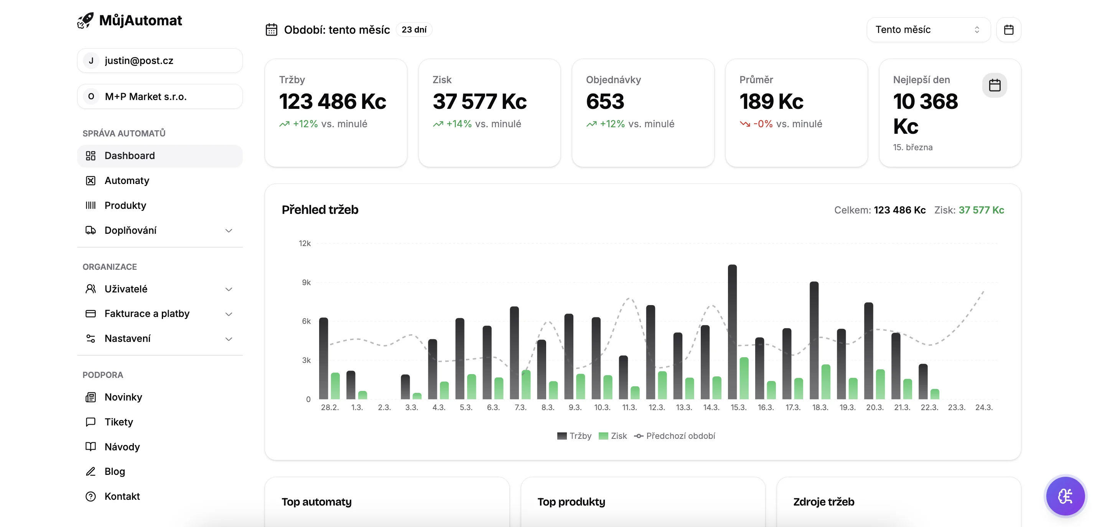Click the purple assistant button bottom right
Screen dimensions: 1100x527
click(x=1066, y=496)
